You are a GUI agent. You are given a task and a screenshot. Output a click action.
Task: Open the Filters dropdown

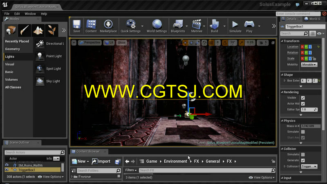[x=131, y=170]
